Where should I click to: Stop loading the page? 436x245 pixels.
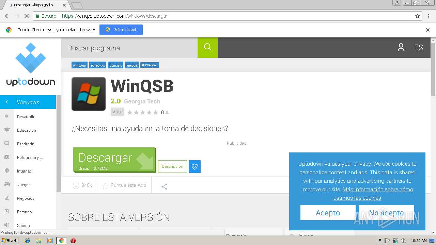[27, 16]
